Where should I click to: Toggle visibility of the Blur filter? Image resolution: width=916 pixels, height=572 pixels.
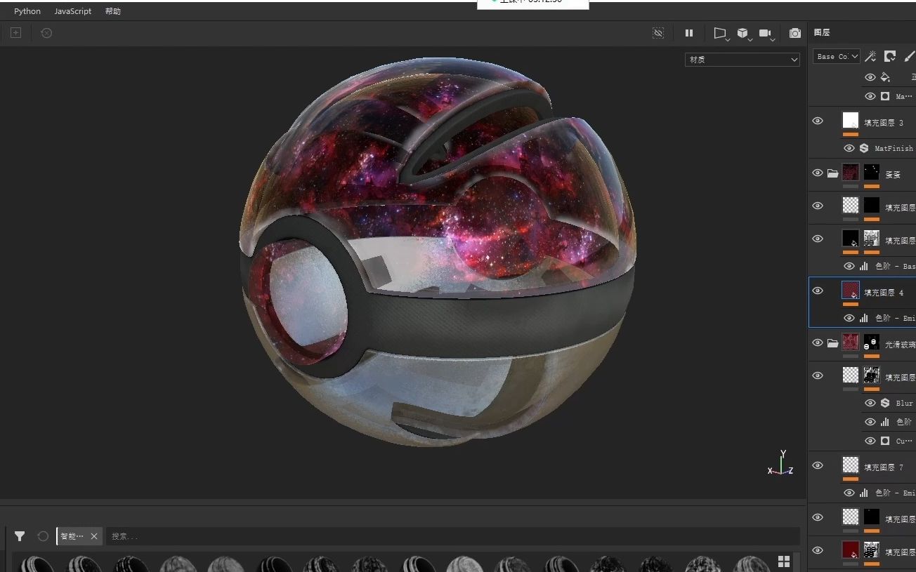870,403
